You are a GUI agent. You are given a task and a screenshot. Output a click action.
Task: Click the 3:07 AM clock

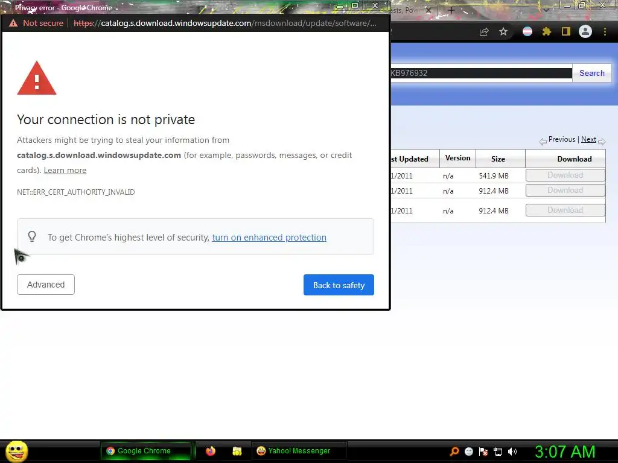(x=565, y=452)
